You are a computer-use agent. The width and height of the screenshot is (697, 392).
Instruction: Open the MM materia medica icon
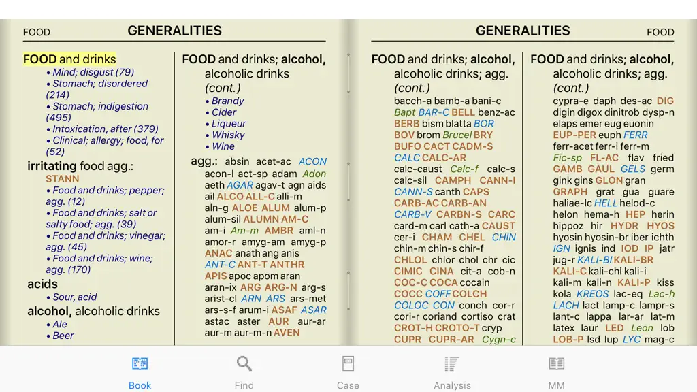click(x=556, y=363)
